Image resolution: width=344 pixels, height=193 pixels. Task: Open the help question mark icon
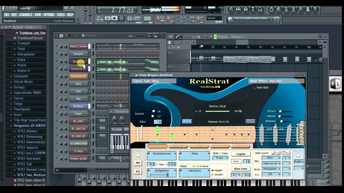pos(315,9)
